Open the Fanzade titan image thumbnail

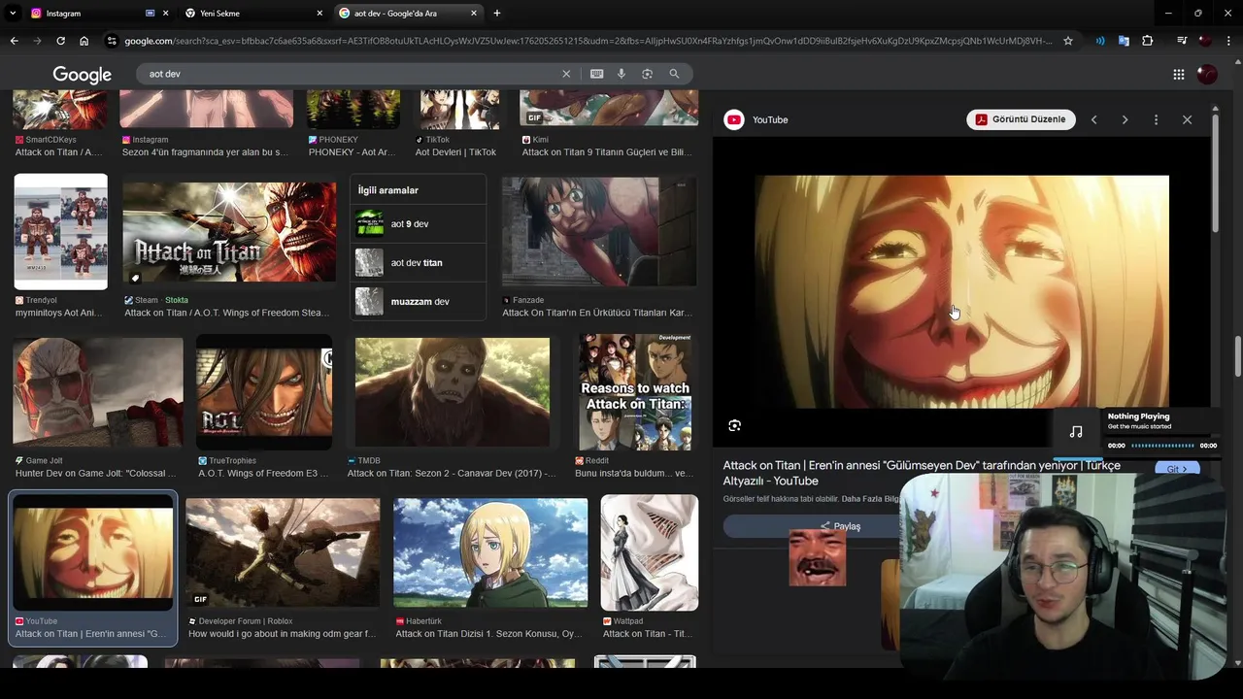(599, 231)
